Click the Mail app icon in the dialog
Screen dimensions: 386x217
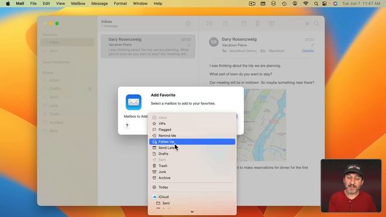pos(133,102)
